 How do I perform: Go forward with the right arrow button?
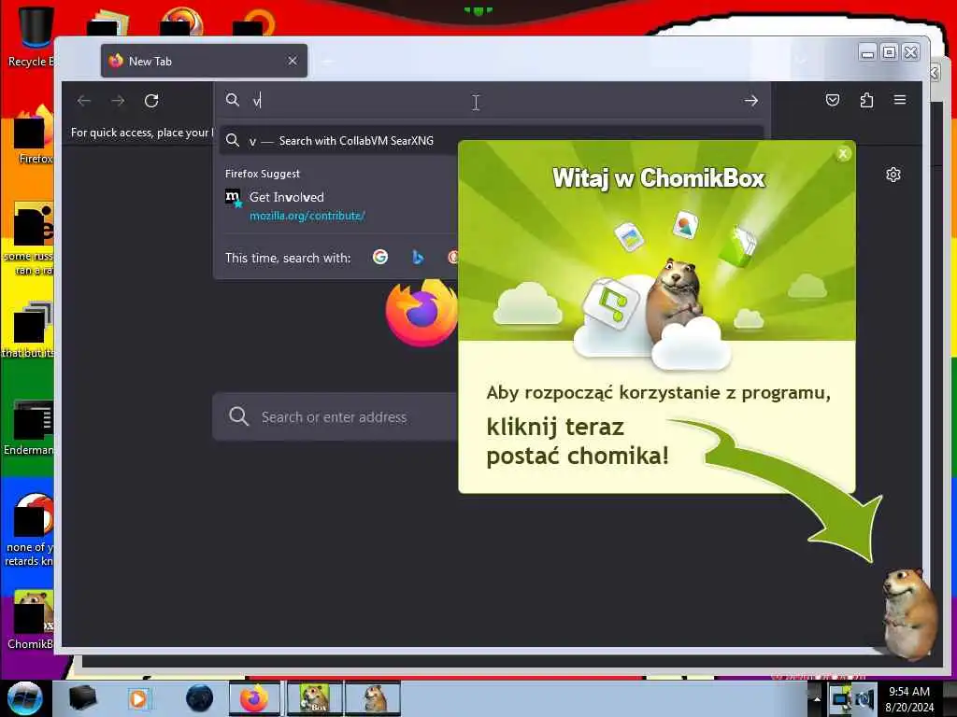[118, 101]
